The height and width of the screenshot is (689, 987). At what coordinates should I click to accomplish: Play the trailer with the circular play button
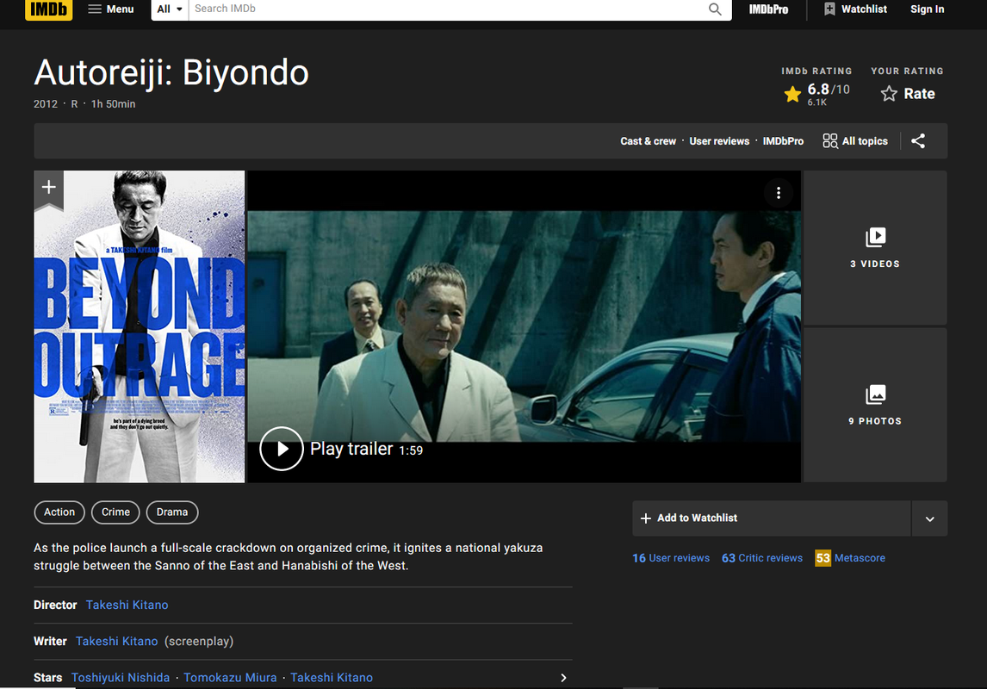pos(282,449)
